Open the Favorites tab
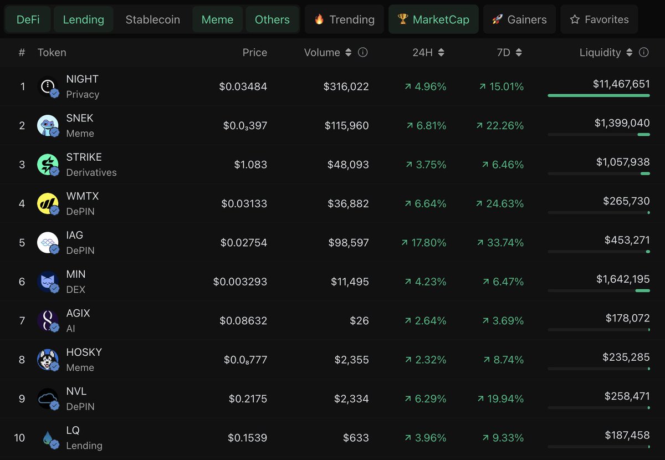Viewport: 665px width, 460px height. tap(599, 19)
